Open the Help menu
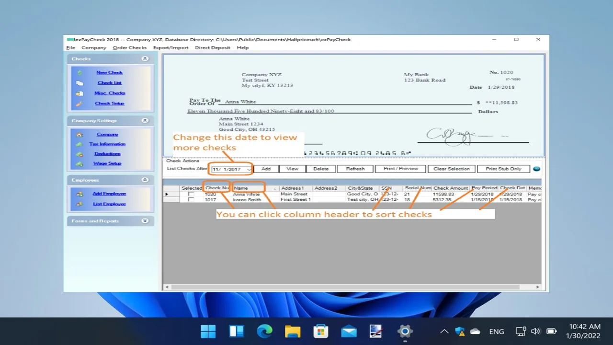 click(243, 47)
